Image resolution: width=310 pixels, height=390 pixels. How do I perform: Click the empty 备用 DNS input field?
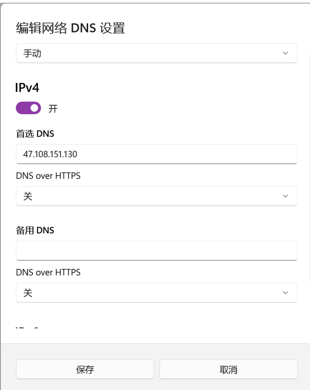coord(157,251)
